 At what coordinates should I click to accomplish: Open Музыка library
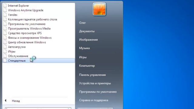tap(84, 48)
